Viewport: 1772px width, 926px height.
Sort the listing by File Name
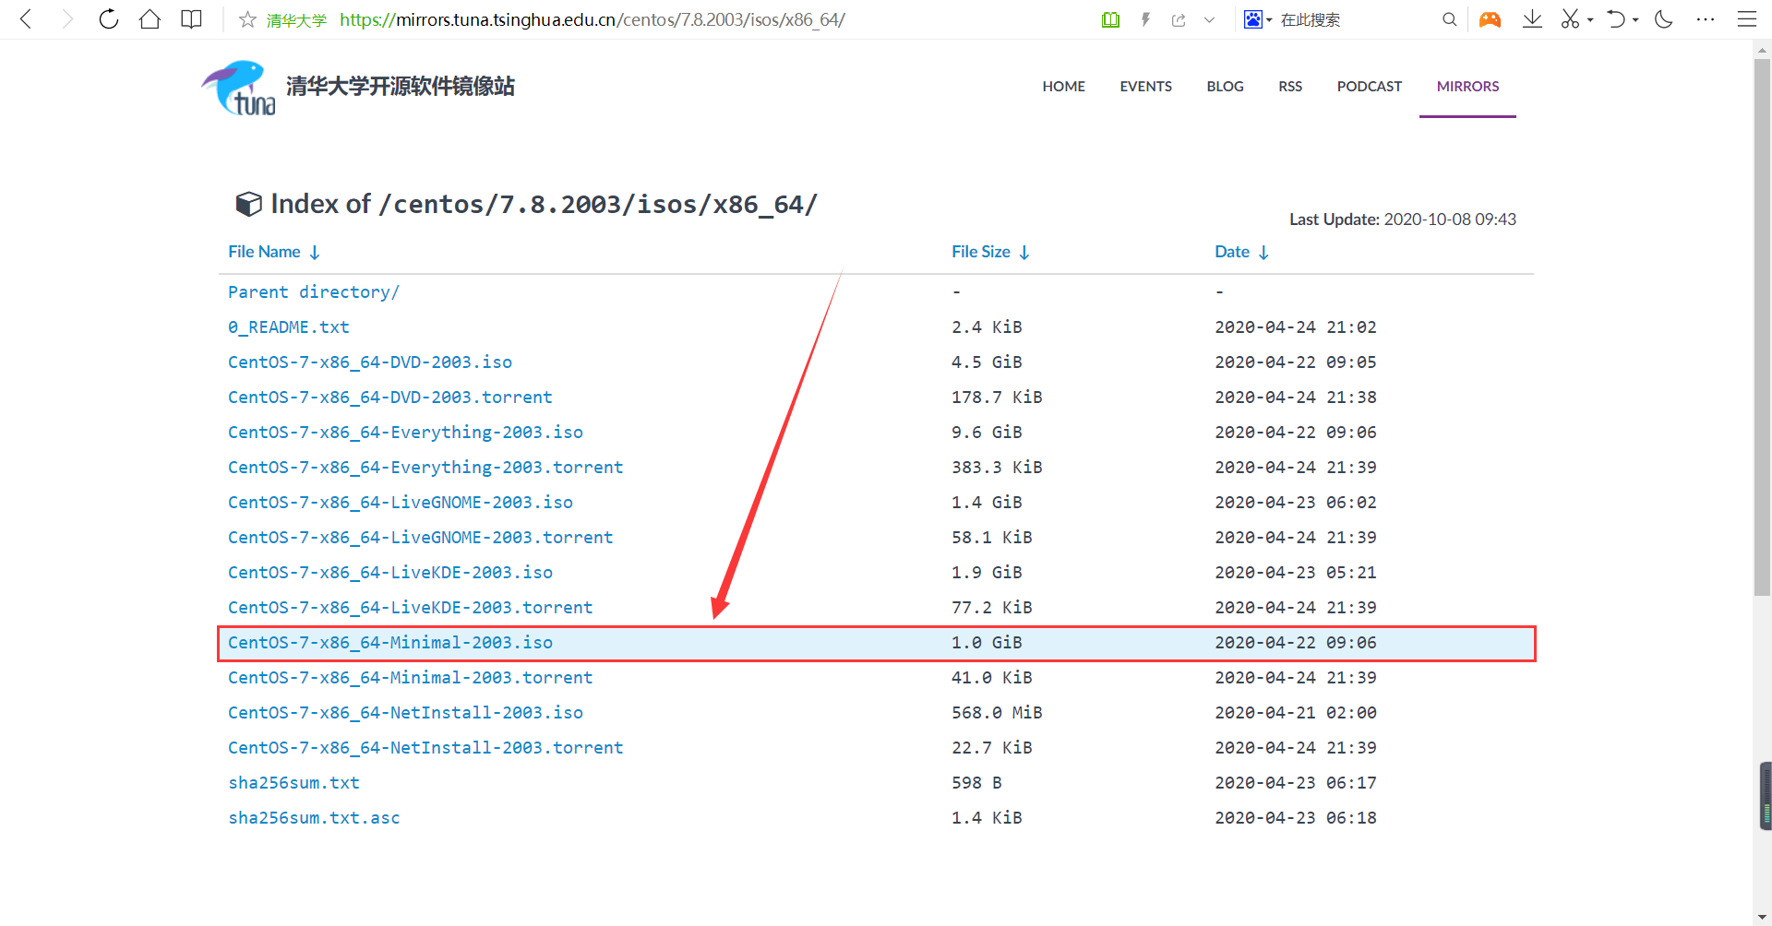click(264, 252)
